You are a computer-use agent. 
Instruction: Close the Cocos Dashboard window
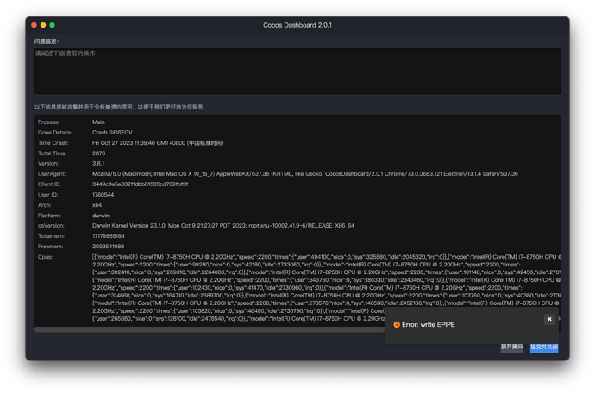click(x=34, y=25)
